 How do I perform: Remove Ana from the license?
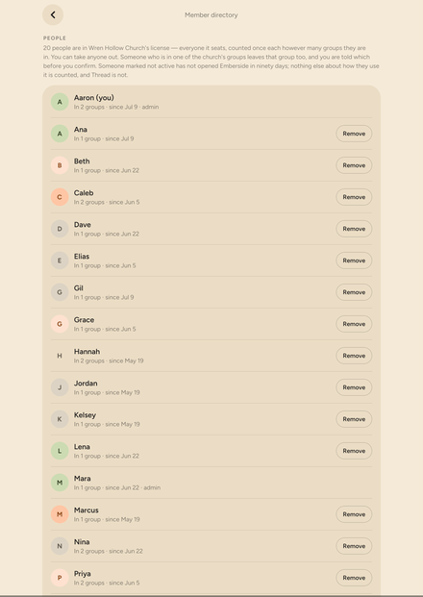[354, 134]
